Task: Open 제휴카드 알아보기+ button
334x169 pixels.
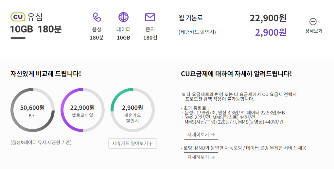Action: pyautogui.click(x=132, y=144)
